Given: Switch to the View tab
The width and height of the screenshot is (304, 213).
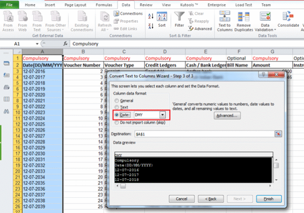Looking at the screenshot, I should click(x=166, y=5).
